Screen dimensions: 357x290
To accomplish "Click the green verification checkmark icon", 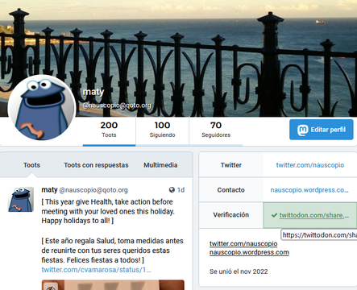I will pyautogui.click(x=274, y=215).
